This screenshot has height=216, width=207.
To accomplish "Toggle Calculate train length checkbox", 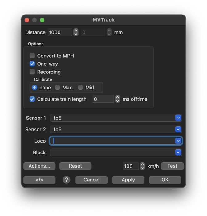I will point(32,99).
